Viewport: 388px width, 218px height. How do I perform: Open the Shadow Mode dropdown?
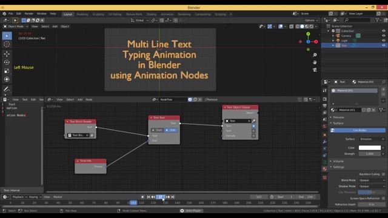[372, 187]
